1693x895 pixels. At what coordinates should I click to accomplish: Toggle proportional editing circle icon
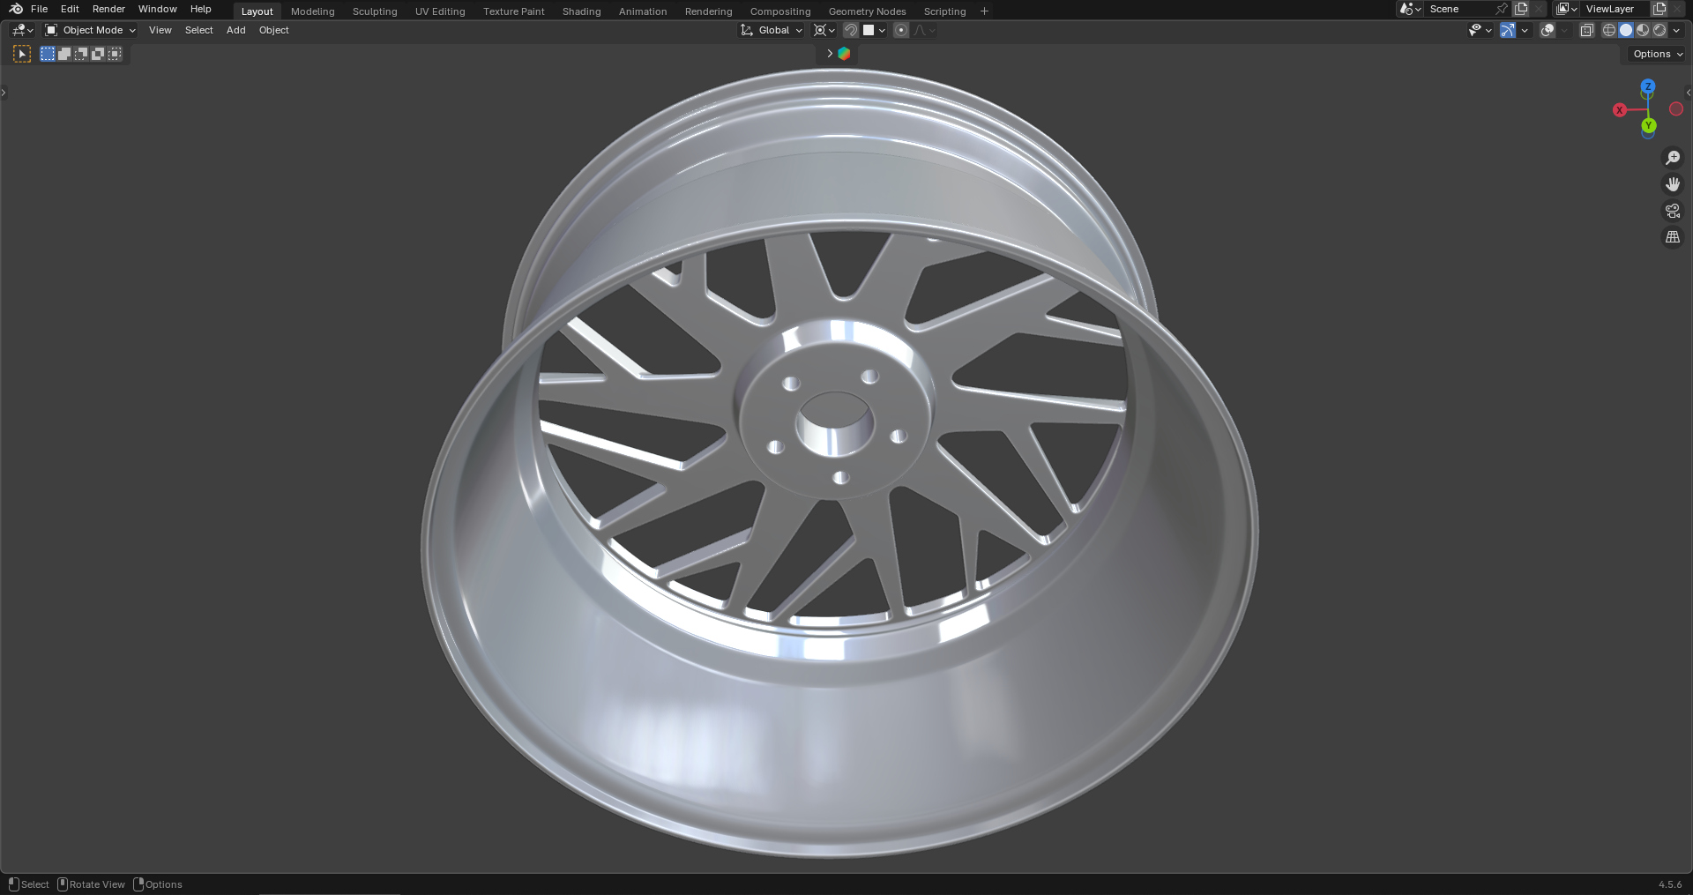pos(901,30)
